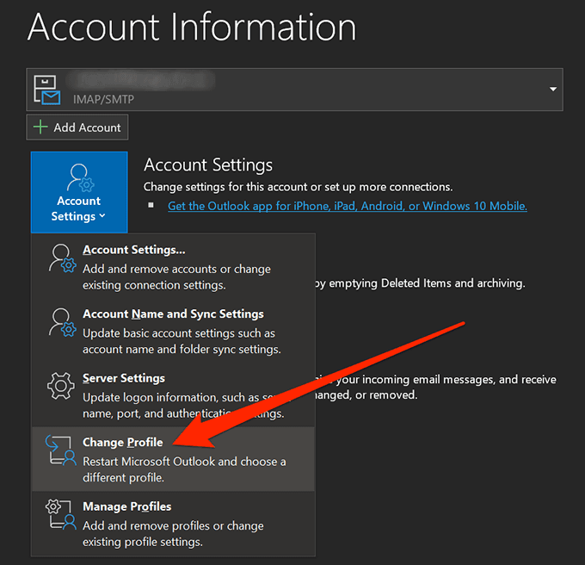
Task: Click the Manage Profiles icon
Action: (x=58, y=516)
